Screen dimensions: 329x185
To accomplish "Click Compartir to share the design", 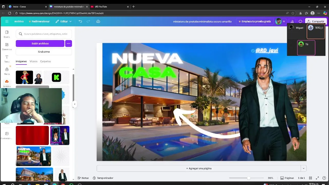I will 316,21.
